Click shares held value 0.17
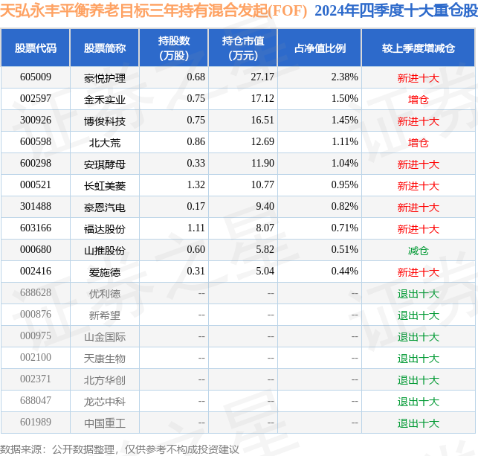Screen dimensions: 478x456 [196, 207]
